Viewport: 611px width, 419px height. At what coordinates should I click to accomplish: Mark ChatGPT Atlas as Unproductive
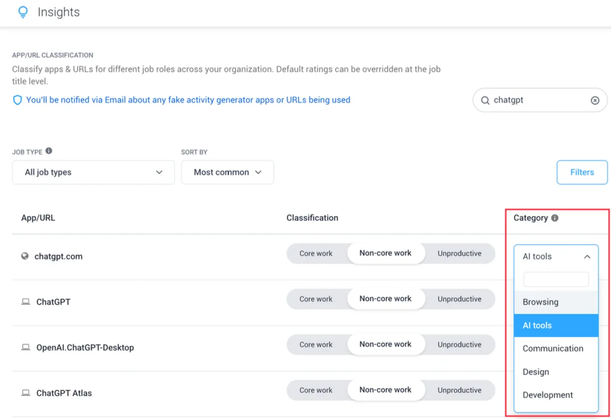click(x=459, y=390)
